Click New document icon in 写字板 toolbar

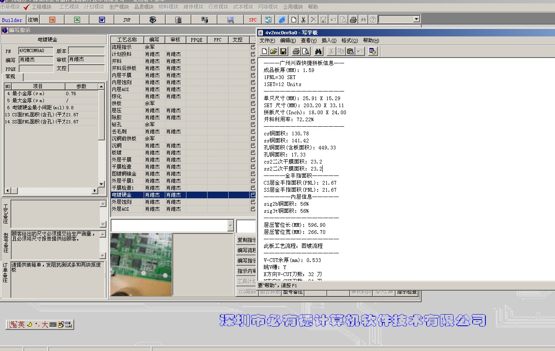(265, 51)
